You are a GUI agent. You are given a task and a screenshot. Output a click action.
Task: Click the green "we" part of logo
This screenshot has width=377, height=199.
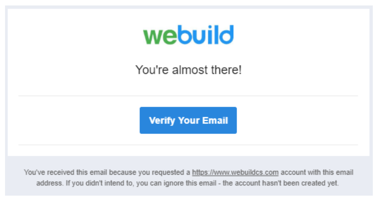coord(160,37)
